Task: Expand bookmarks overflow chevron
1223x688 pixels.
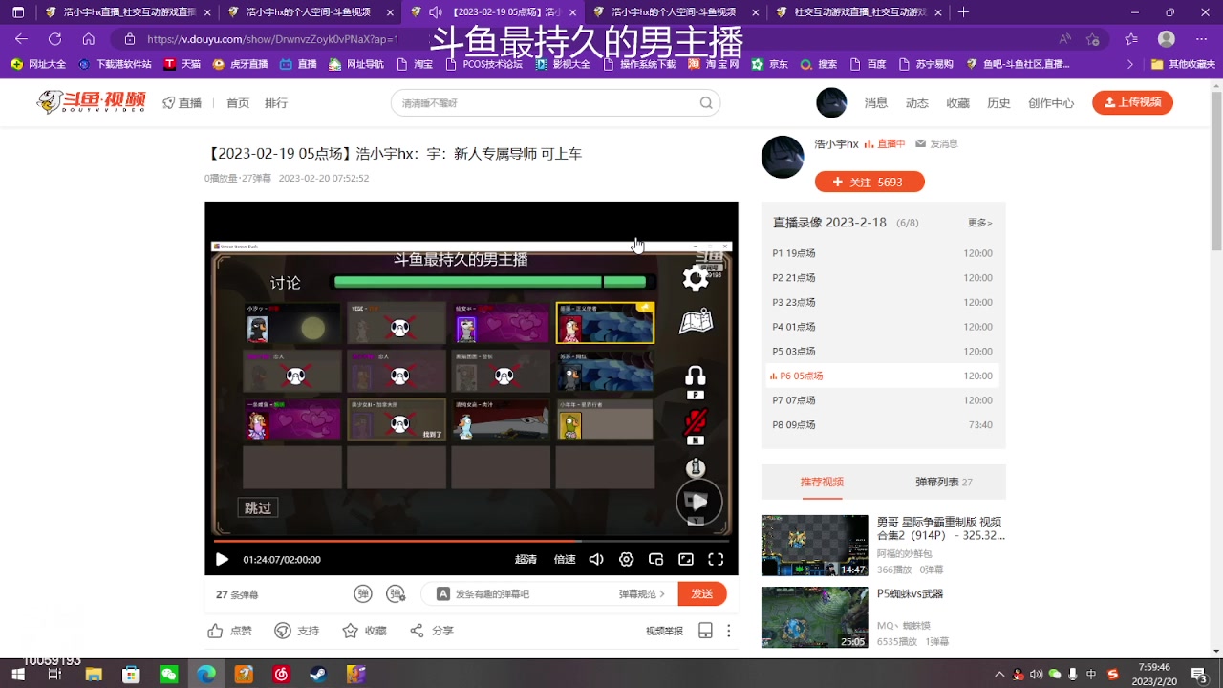Action: point(1130,64)
